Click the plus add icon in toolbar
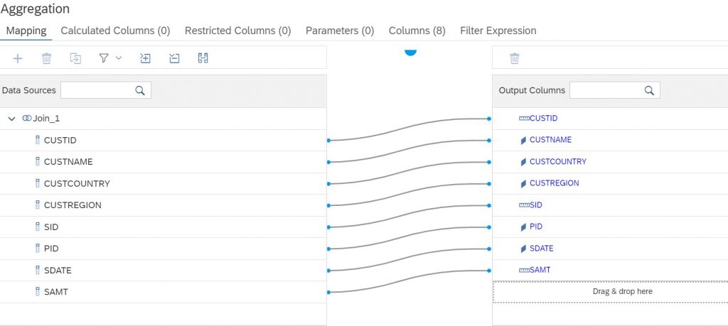 [18, 58]
